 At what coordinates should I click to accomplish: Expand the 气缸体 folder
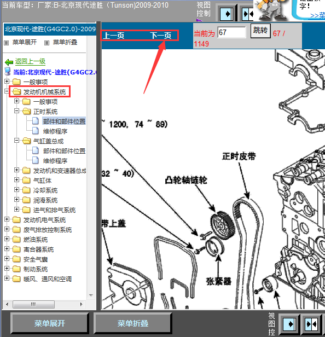(16, 179)
